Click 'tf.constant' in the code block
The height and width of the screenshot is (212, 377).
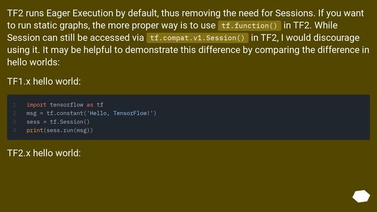tap(65, 113)
